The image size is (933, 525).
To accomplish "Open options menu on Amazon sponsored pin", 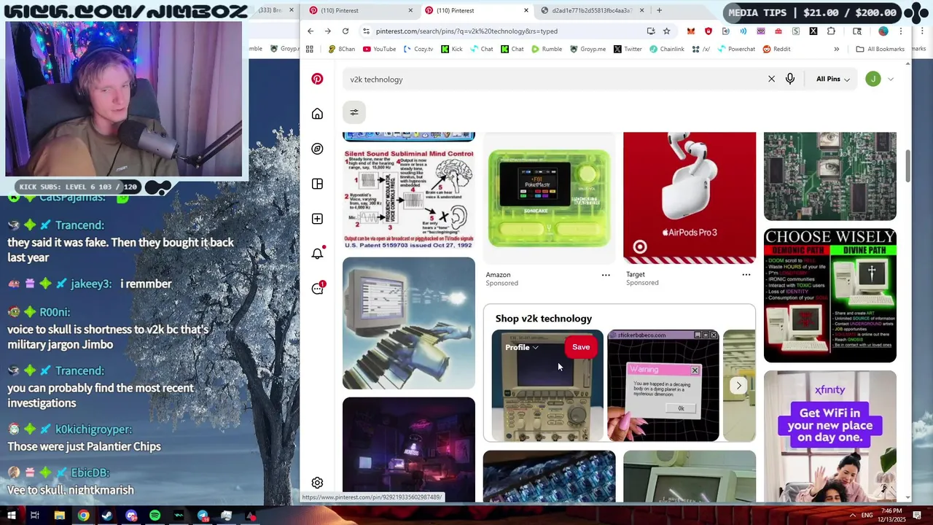I will click(606, 275).
